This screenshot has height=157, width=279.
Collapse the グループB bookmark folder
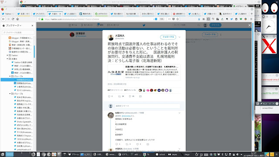10,94
